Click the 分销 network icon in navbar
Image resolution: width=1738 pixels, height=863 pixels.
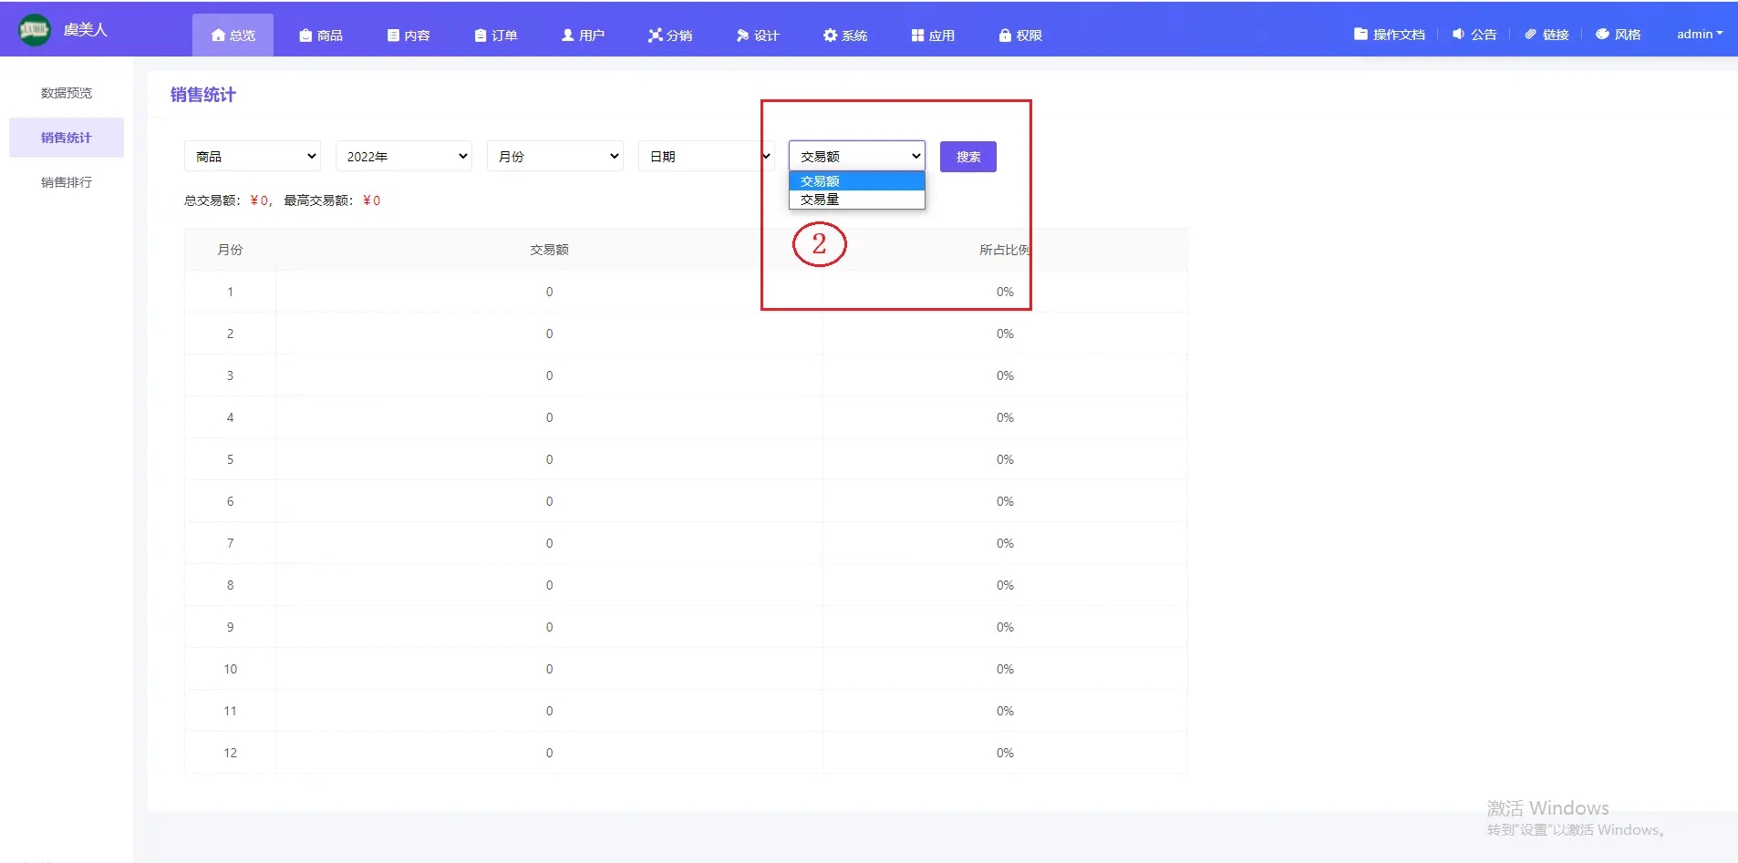pos(655,36)
